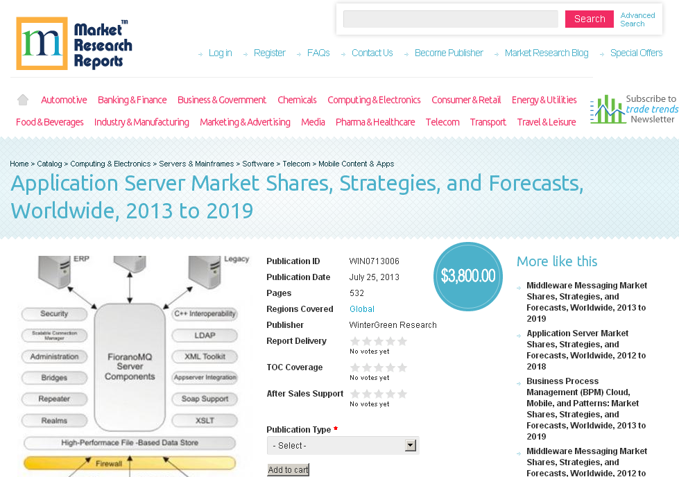Open Middleware Messaging Market 2013 to 2019 report
This screenshot has width=679, height=477.
coord(587,302)
